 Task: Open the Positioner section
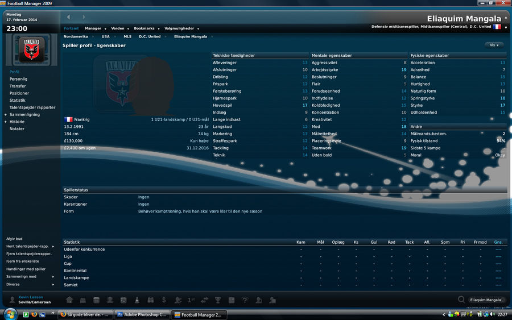click(19, 93)
